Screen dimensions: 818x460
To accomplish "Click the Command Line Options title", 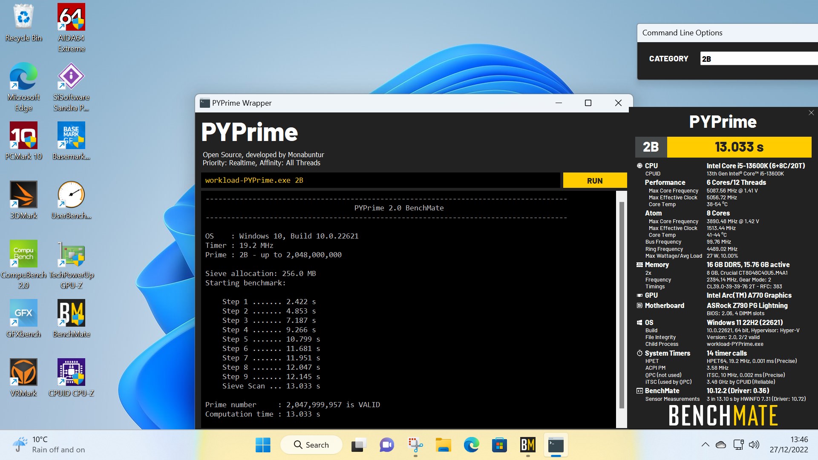I will point(682,33).
